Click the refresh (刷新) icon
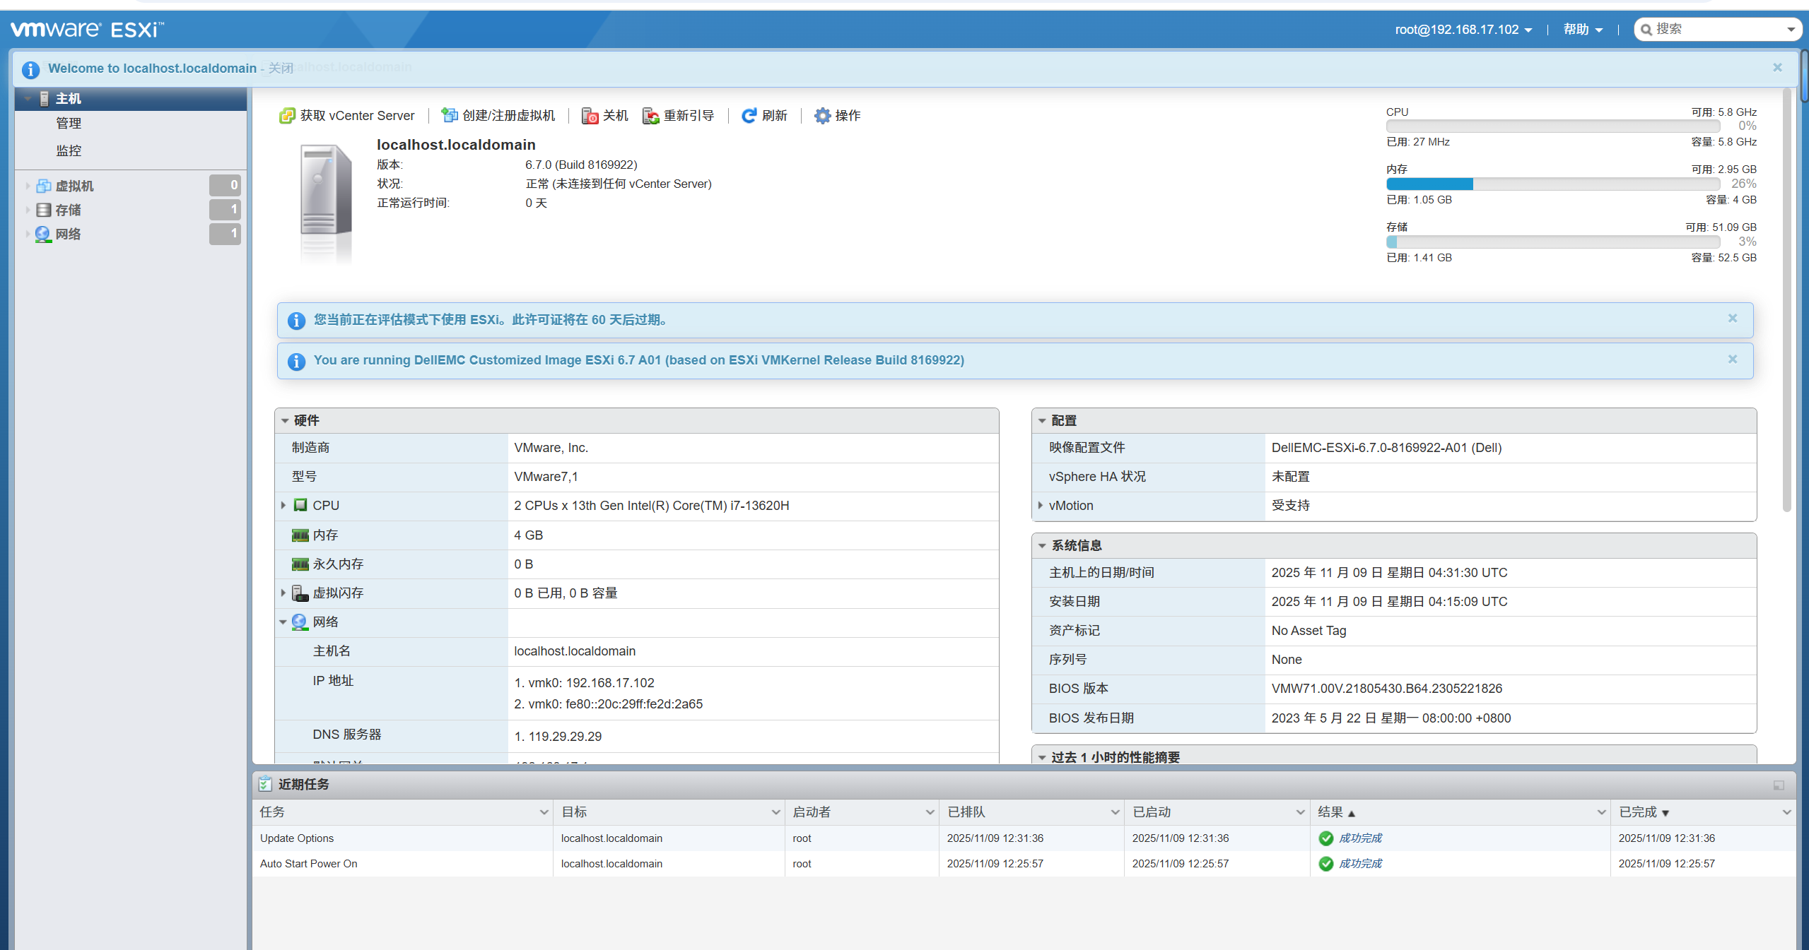 coord(749,116)
